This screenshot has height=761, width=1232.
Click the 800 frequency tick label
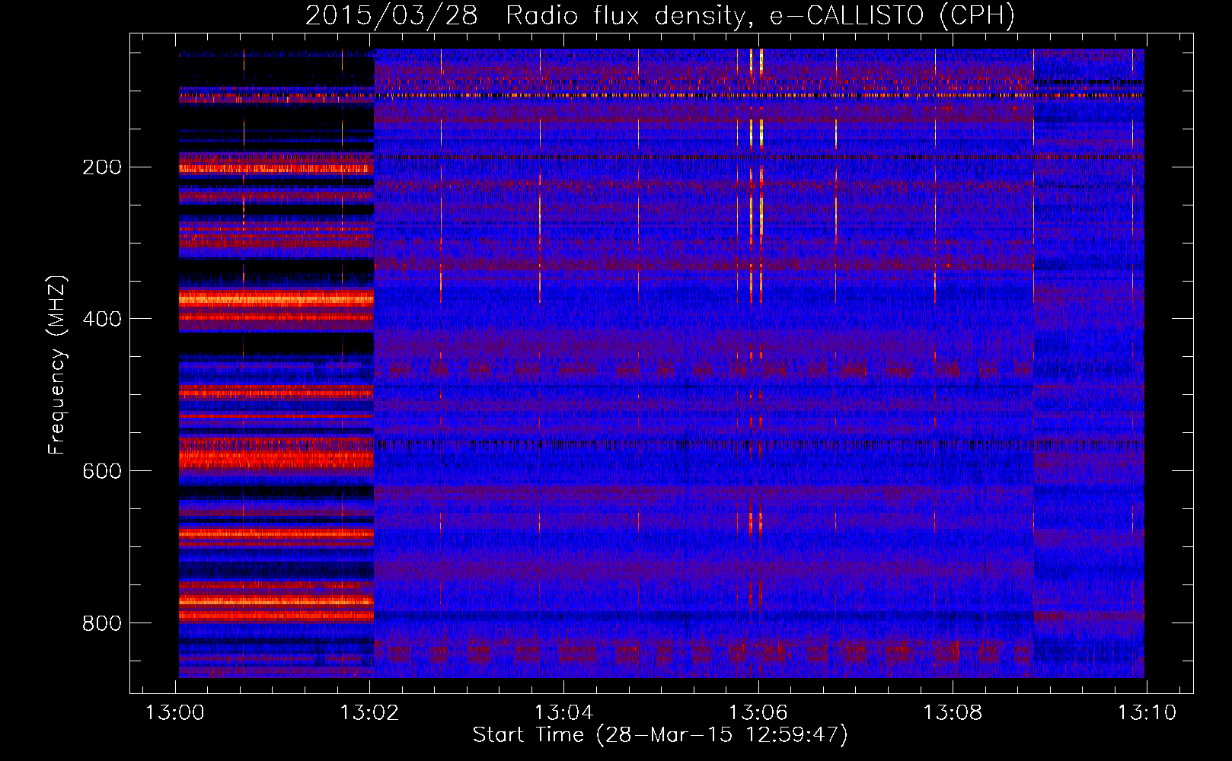[102, 623]
